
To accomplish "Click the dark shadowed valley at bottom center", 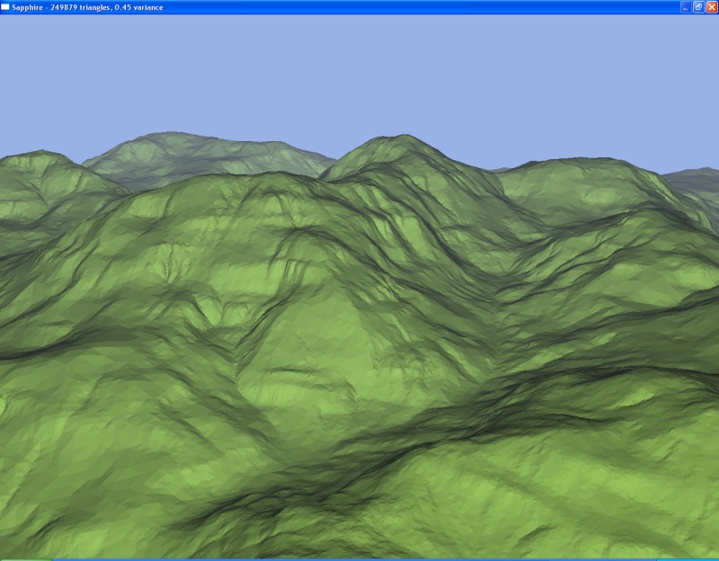I will pos(359,467).
